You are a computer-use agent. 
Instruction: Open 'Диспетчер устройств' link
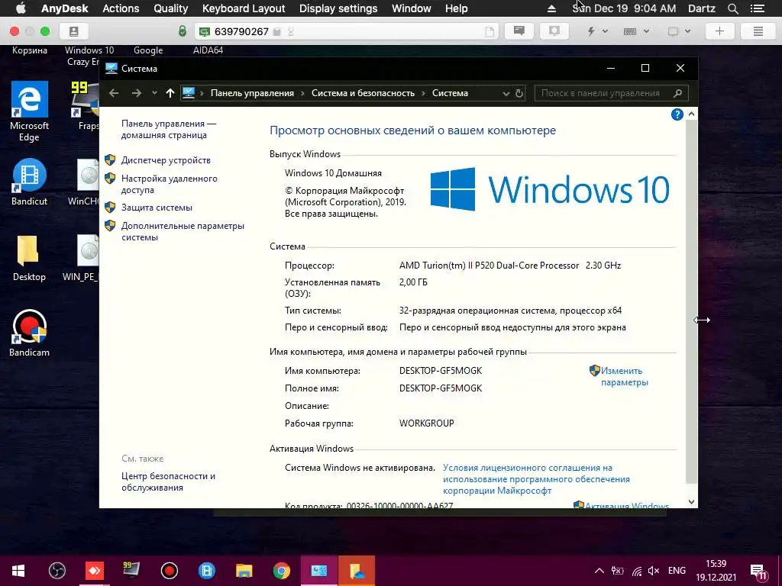coord(166,160)
